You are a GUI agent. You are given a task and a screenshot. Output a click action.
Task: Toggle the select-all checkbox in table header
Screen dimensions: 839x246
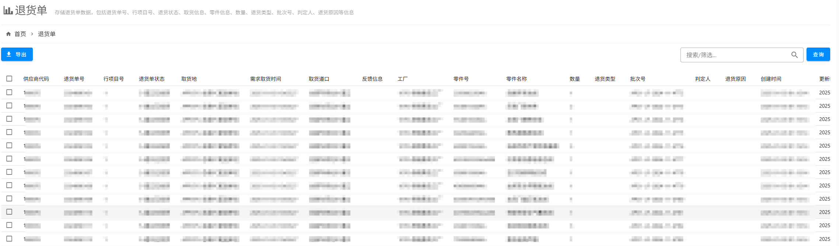point(9,79)
